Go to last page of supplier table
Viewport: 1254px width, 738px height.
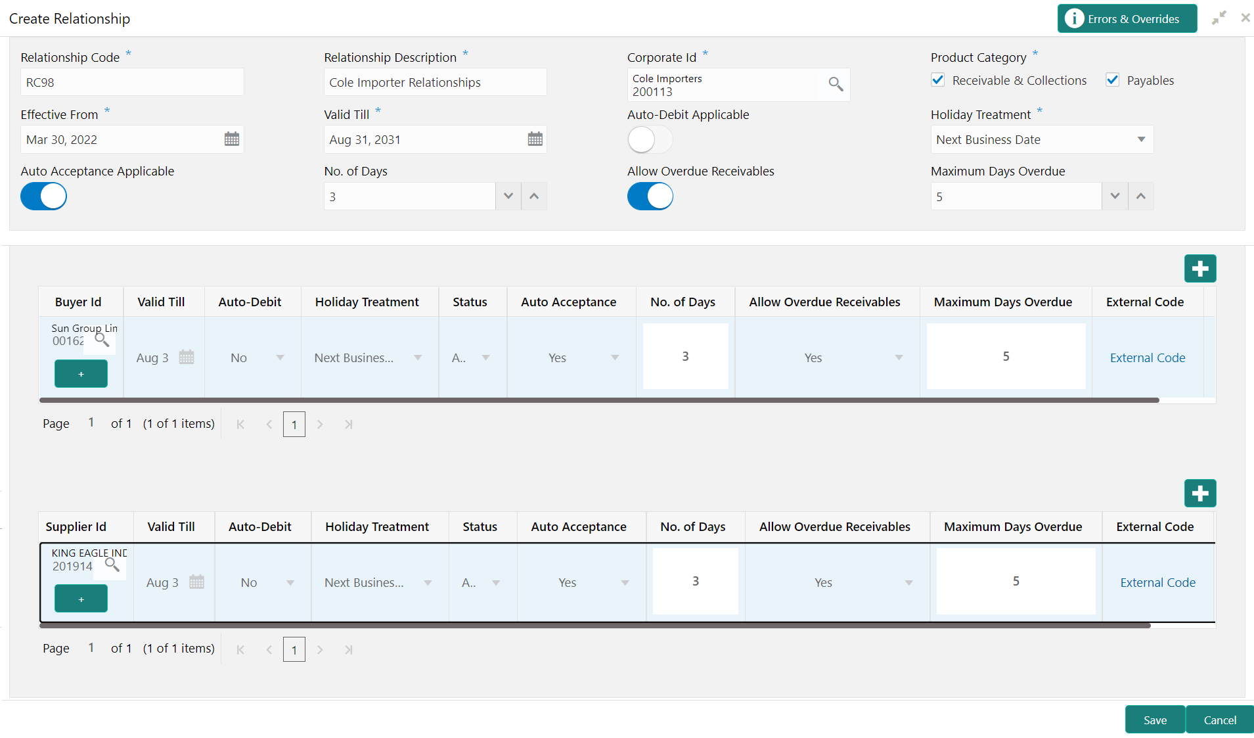tap(349, 649)
